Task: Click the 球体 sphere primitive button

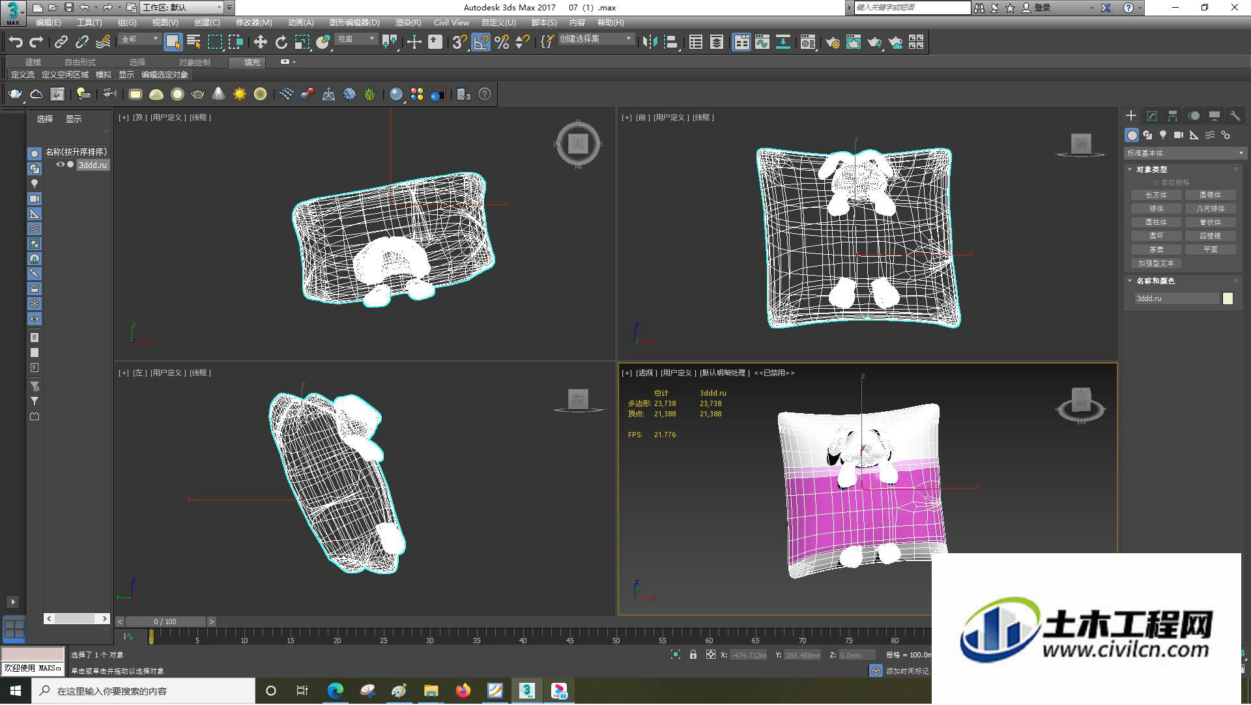Action: click(1157, 209)
